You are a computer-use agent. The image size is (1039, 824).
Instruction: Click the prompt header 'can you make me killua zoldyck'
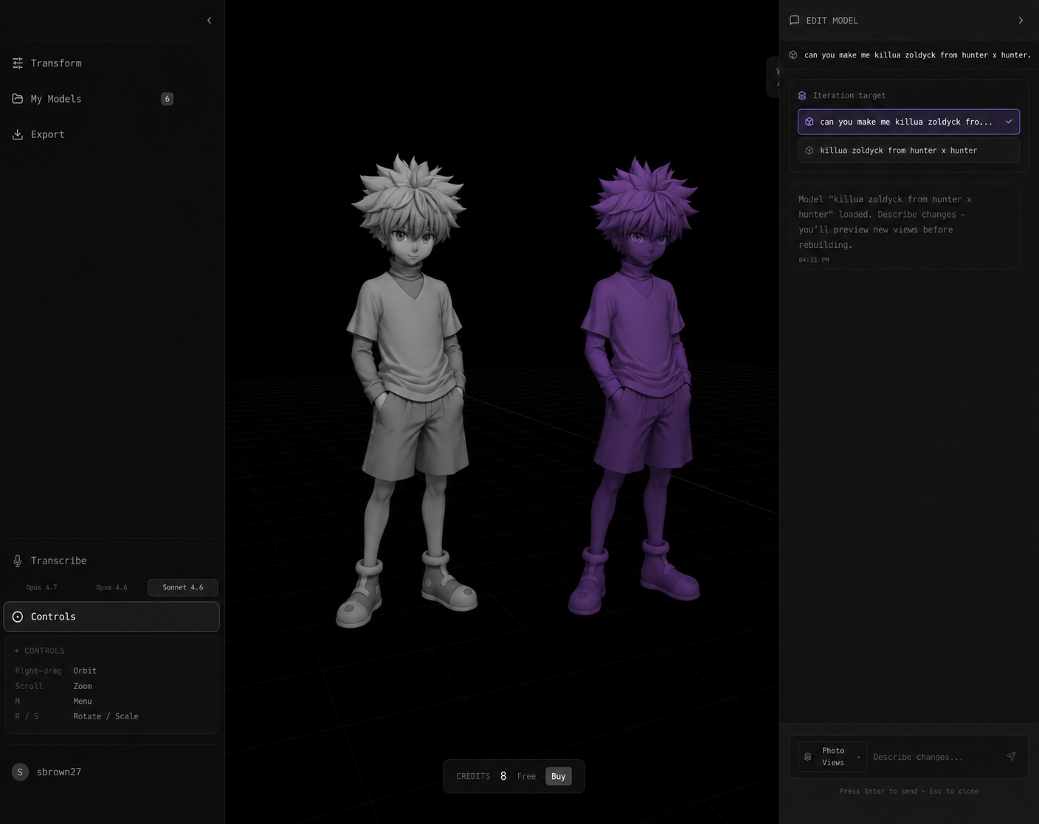click(x=917, y=55)
